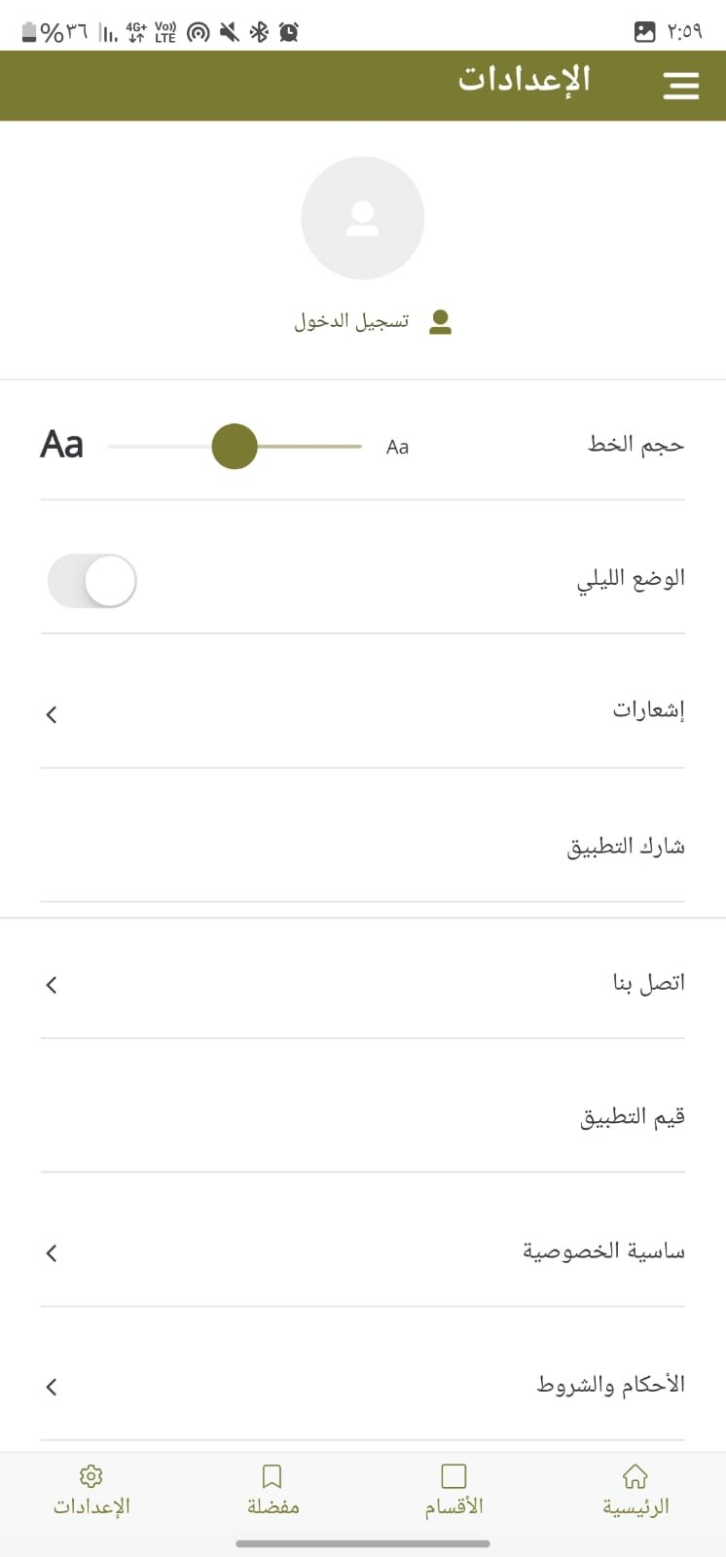Image resolution: width=726 pixels, height=1557 pixels.
Task: Open the hamburger menu icon
Action: [x=681, y=86]
